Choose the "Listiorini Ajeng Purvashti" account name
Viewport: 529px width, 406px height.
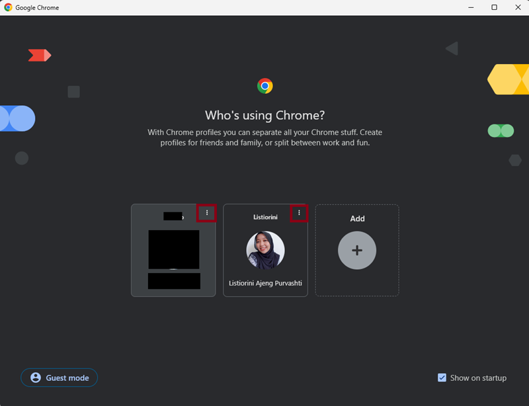pyautogui.click(x=265, y=283)
